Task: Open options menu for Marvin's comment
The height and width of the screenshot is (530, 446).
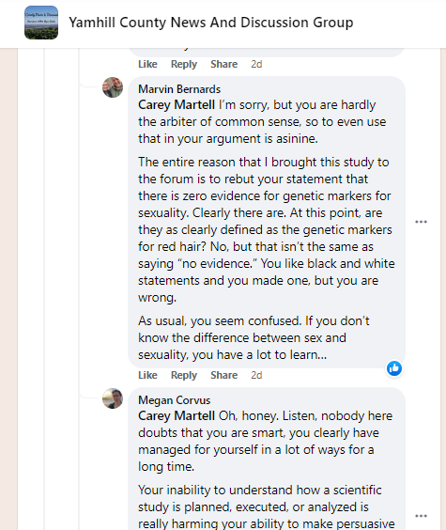Action: (421, 222)
